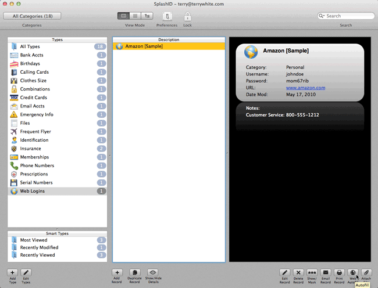Select the Calling Cards type

(58, 72)
